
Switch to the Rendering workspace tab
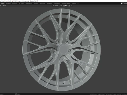[49, 4]
